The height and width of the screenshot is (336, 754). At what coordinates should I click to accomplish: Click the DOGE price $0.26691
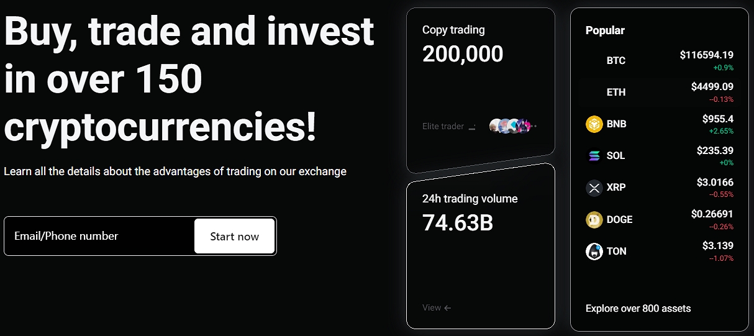(712, 214)
